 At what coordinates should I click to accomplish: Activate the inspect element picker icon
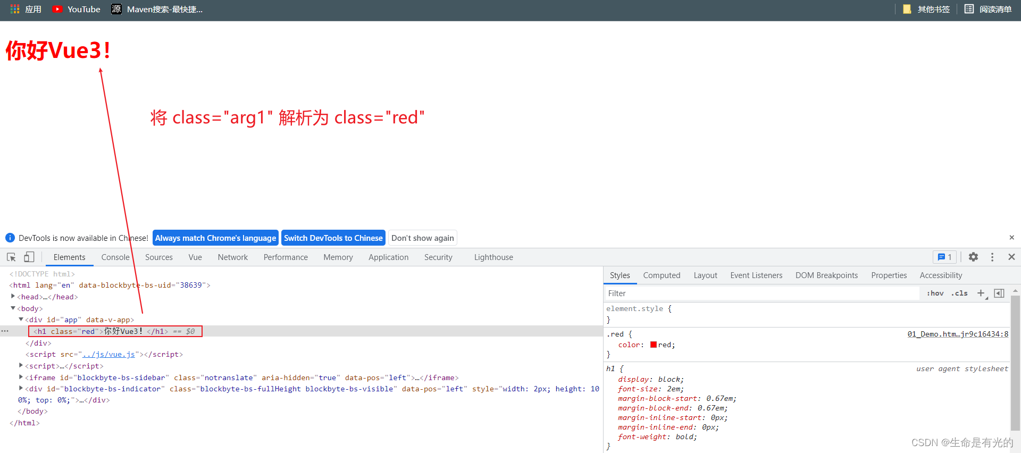[x=11, y=257]
